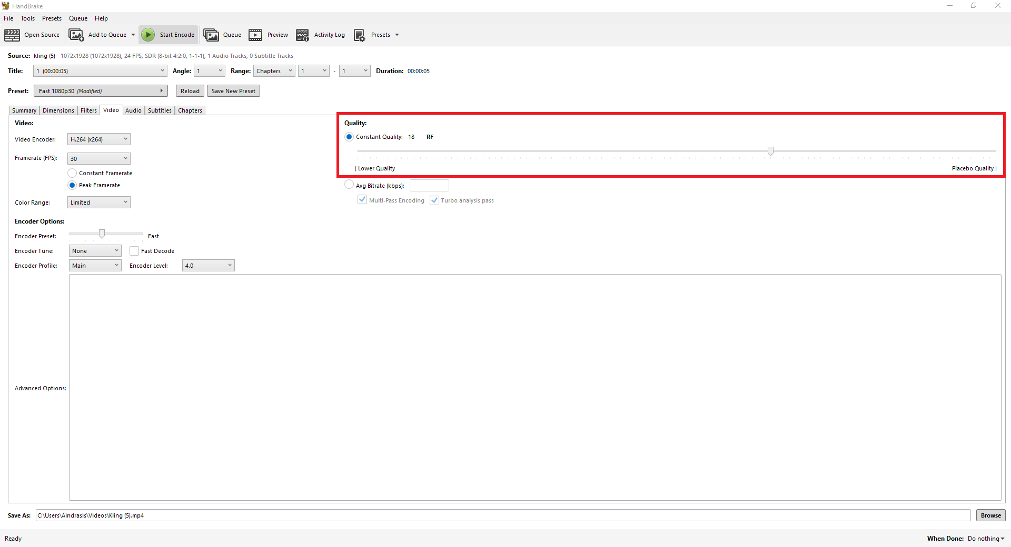Screen dimensions: 1011x547
Task: Open the Angle dropdown
Action: (210, 71)
